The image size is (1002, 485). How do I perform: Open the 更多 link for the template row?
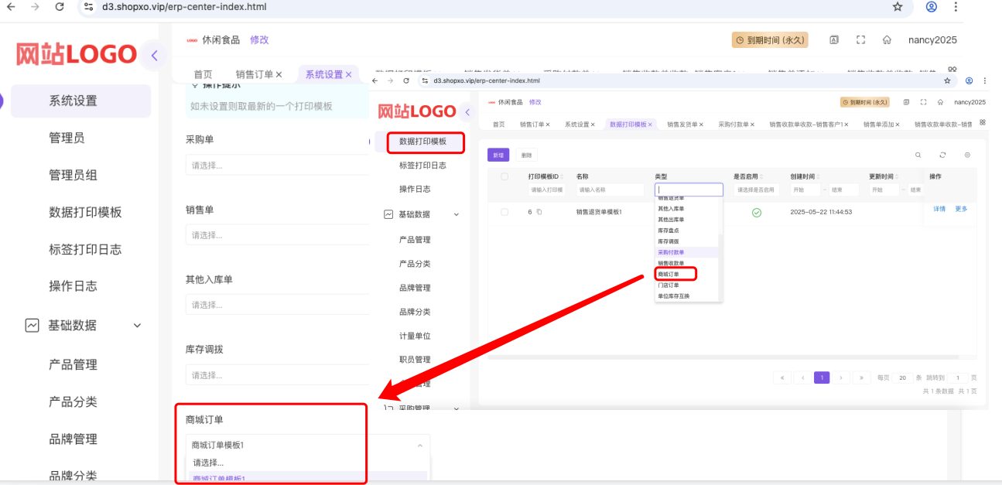961,209
